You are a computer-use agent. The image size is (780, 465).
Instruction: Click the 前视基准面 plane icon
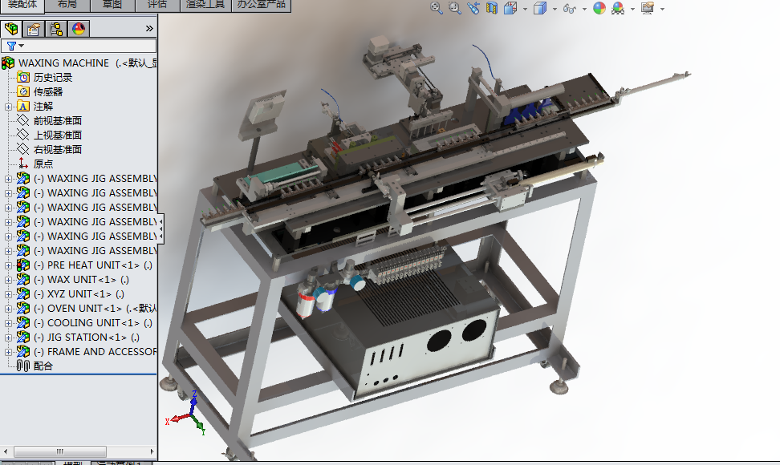[23, 120]
